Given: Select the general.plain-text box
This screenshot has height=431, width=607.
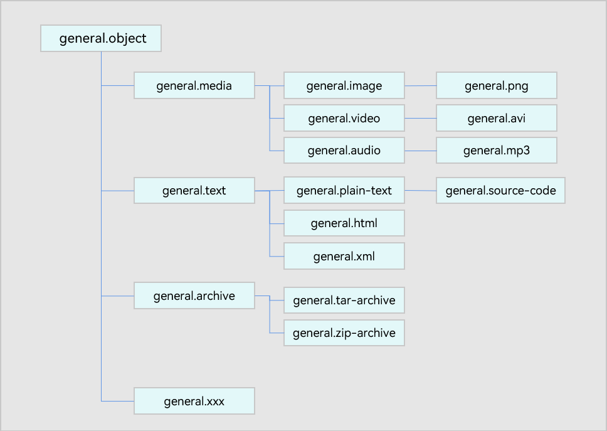Looking at the screenshot, I should (344, 190).
